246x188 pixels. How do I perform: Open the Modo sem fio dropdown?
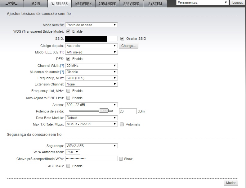[92, 25]
